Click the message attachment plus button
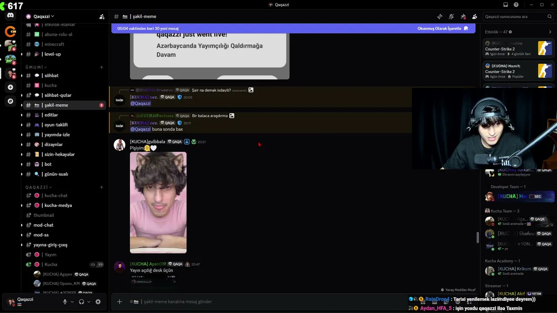 pyautogui.click(x=120, y=302)
